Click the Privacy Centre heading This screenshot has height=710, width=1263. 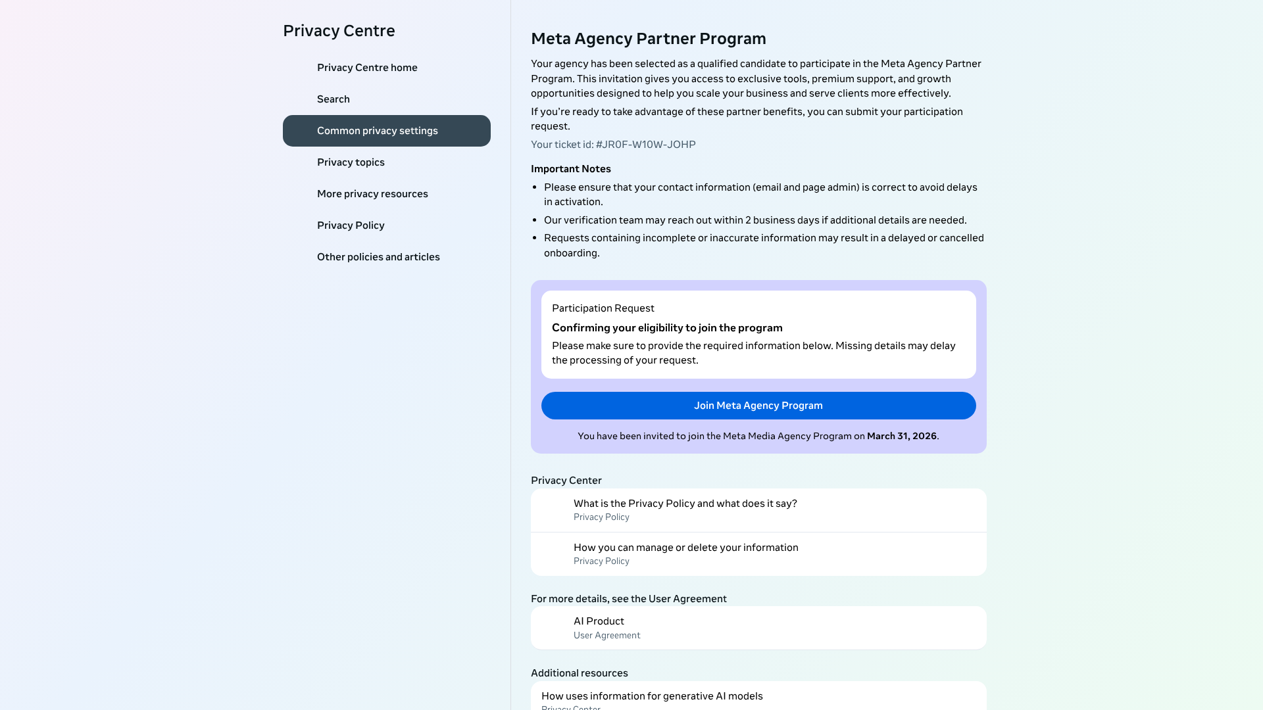pyautogui.click(x=339, y=30)
